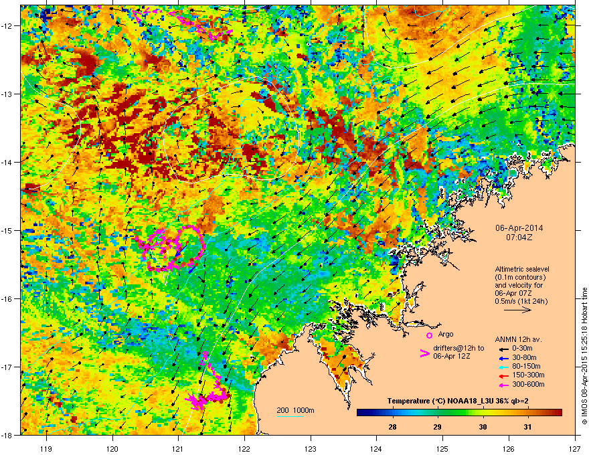Click the longitude axis label 121

[178, 448]
